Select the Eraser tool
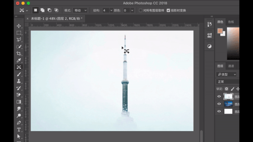 pos(19,95)
